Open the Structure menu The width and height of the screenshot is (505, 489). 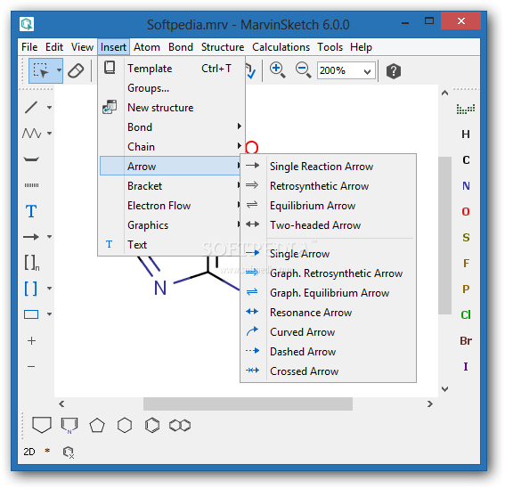point(223,47)
